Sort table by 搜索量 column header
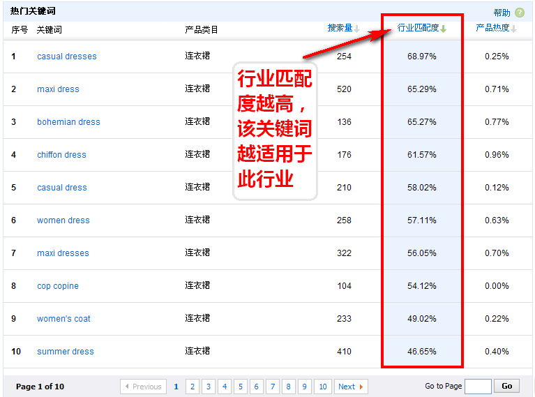The height and width of the screenshot is (397, 535). click(x=340, y=28)
